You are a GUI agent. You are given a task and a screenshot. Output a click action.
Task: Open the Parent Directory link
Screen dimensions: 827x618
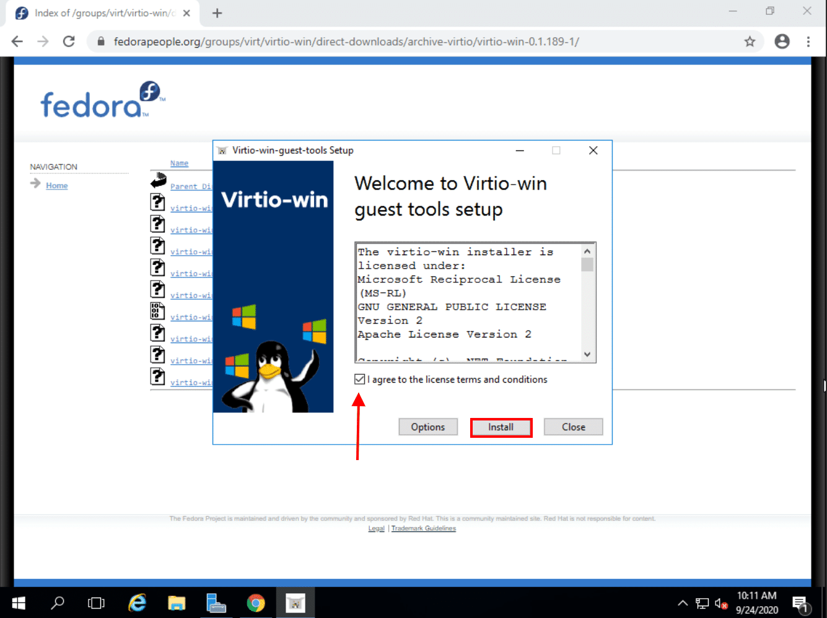[x=191, y=186]
